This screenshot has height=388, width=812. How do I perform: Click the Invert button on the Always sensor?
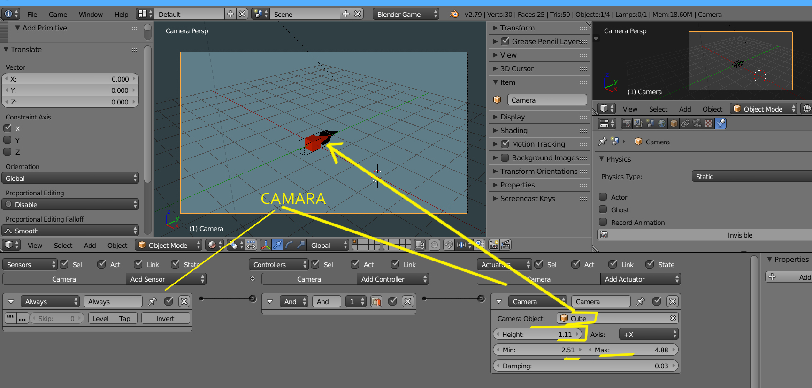click(x=165, y=318)
